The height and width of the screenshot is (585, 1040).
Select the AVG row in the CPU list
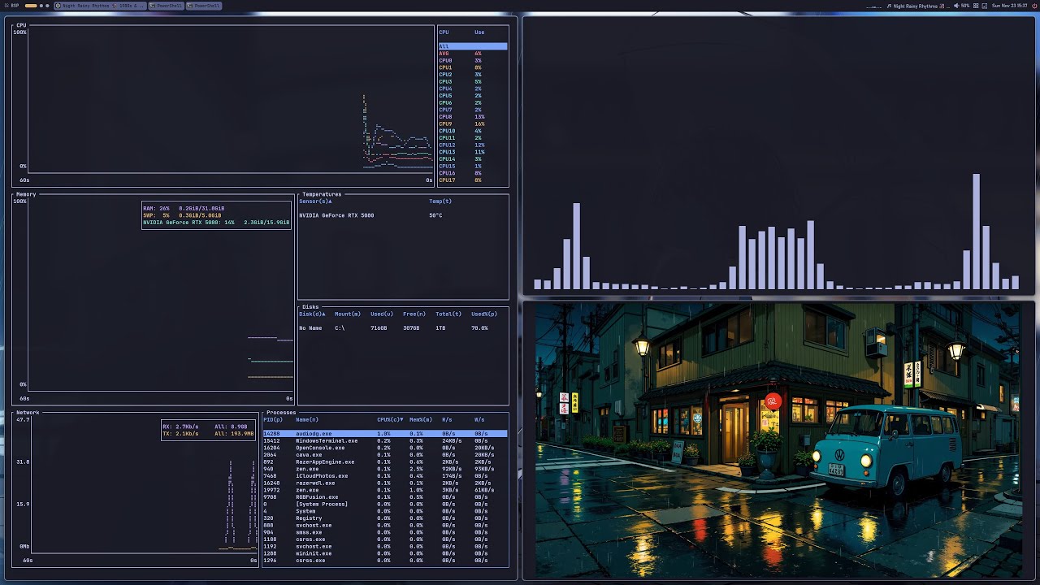tap(473, 54)
